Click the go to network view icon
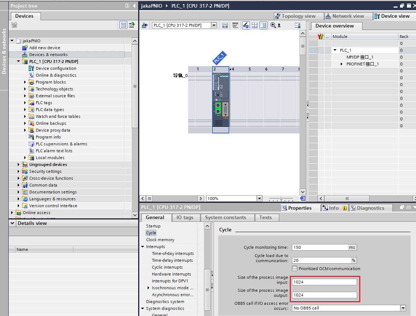Image resolution: width=416 pixels, height=316 pixels. click(145, 25)
